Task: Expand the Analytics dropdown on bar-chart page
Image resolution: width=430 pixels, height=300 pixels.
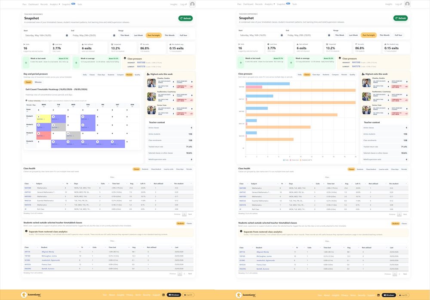Action: (270, 4)
